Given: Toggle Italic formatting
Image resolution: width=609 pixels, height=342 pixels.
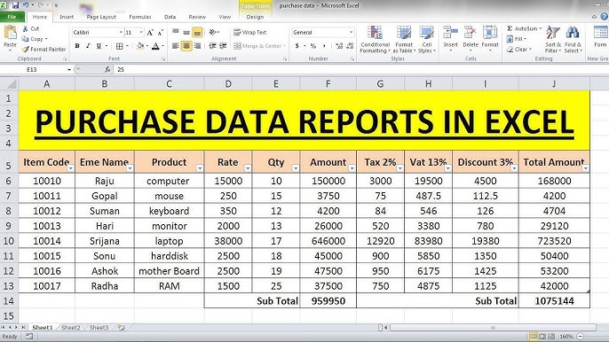Looking at the screenshot, I should [88, 46].
